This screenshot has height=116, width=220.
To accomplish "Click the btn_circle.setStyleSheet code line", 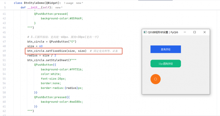I will pyautogui.click(x=52, y=60).
